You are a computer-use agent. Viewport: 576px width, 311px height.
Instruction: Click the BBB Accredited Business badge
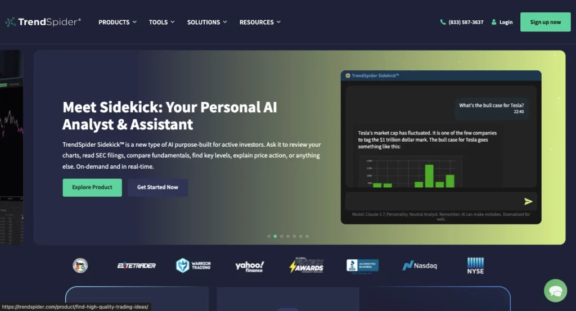tap(363, 266)
